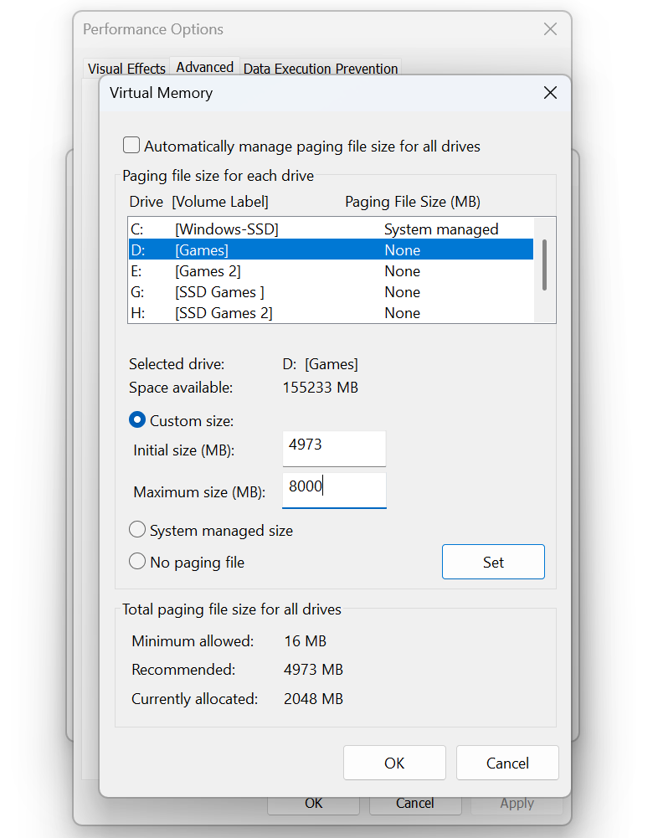Image resolution: width=658 pixels, height=838 pixels.
Task: Select drive E: Games 2 row
Action: click(331, 271)
